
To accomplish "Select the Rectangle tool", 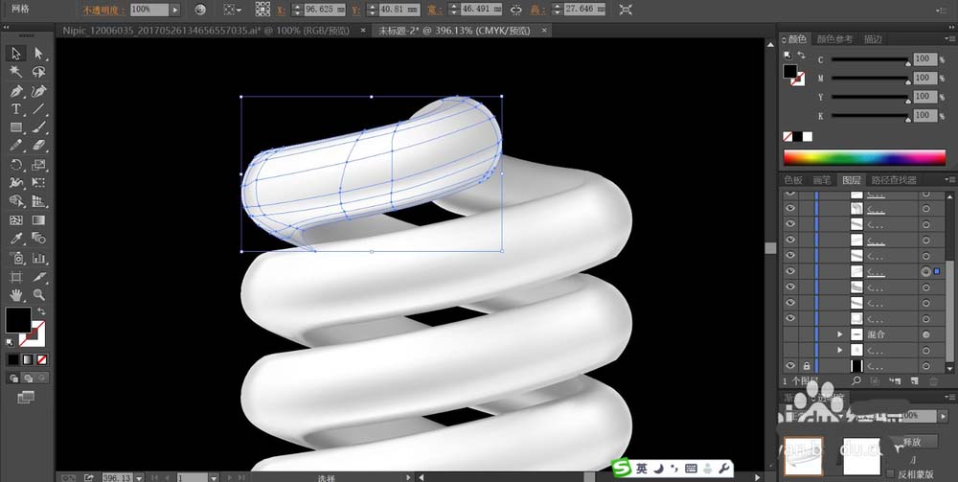I will pos(16,127).
